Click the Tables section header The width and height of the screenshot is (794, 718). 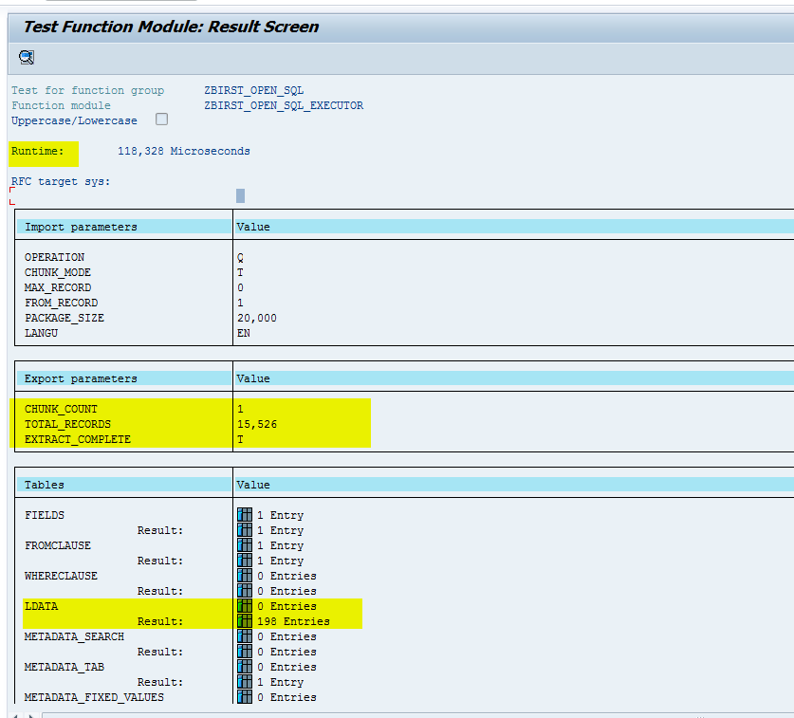point(45,485)
